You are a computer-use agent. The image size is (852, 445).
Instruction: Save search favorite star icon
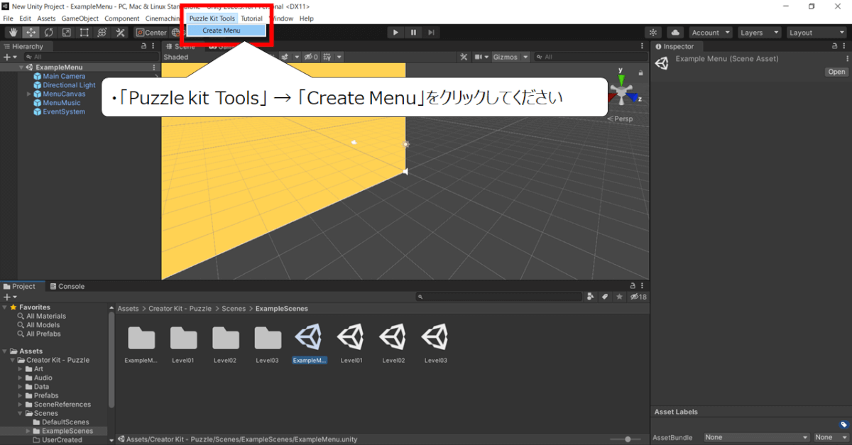coord(619,297)
